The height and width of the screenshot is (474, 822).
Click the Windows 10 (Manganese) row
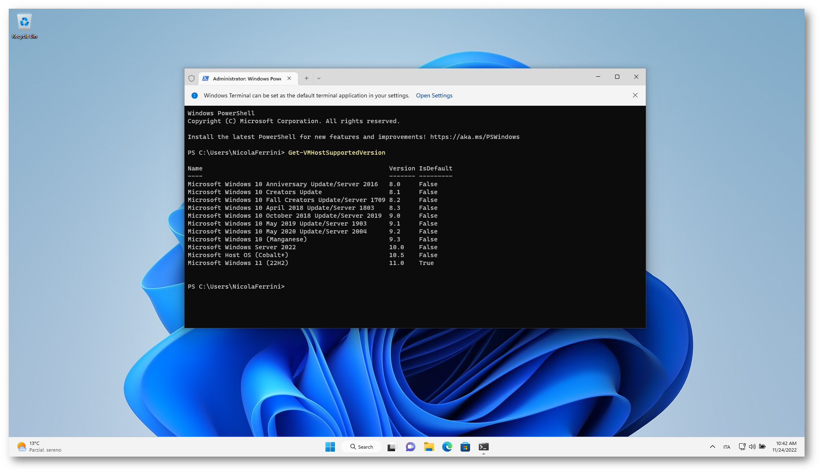coord(313,239)
